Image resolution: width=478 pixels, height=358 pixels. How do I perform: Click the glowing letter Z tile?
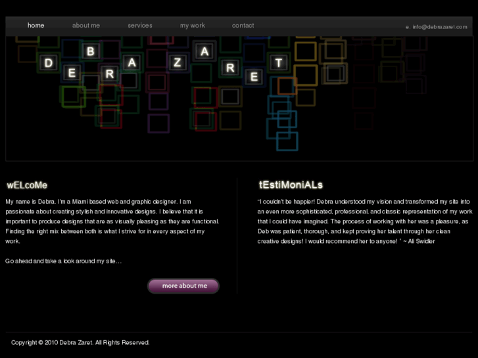(178, 63)
